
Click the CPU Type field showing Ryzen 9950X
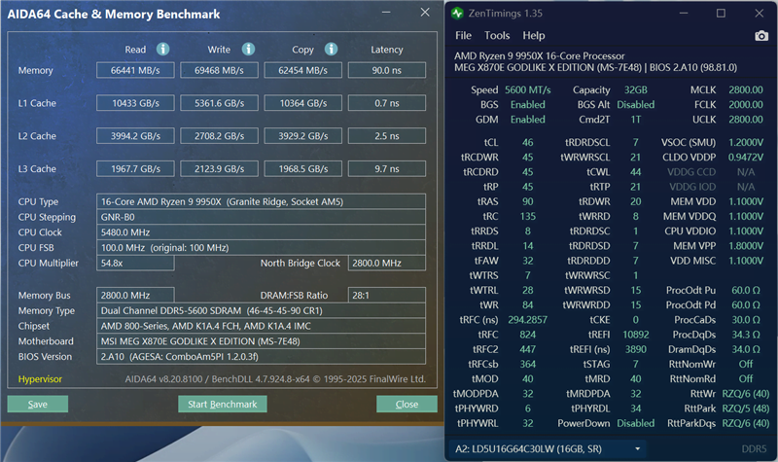click(x=263, y=201)
